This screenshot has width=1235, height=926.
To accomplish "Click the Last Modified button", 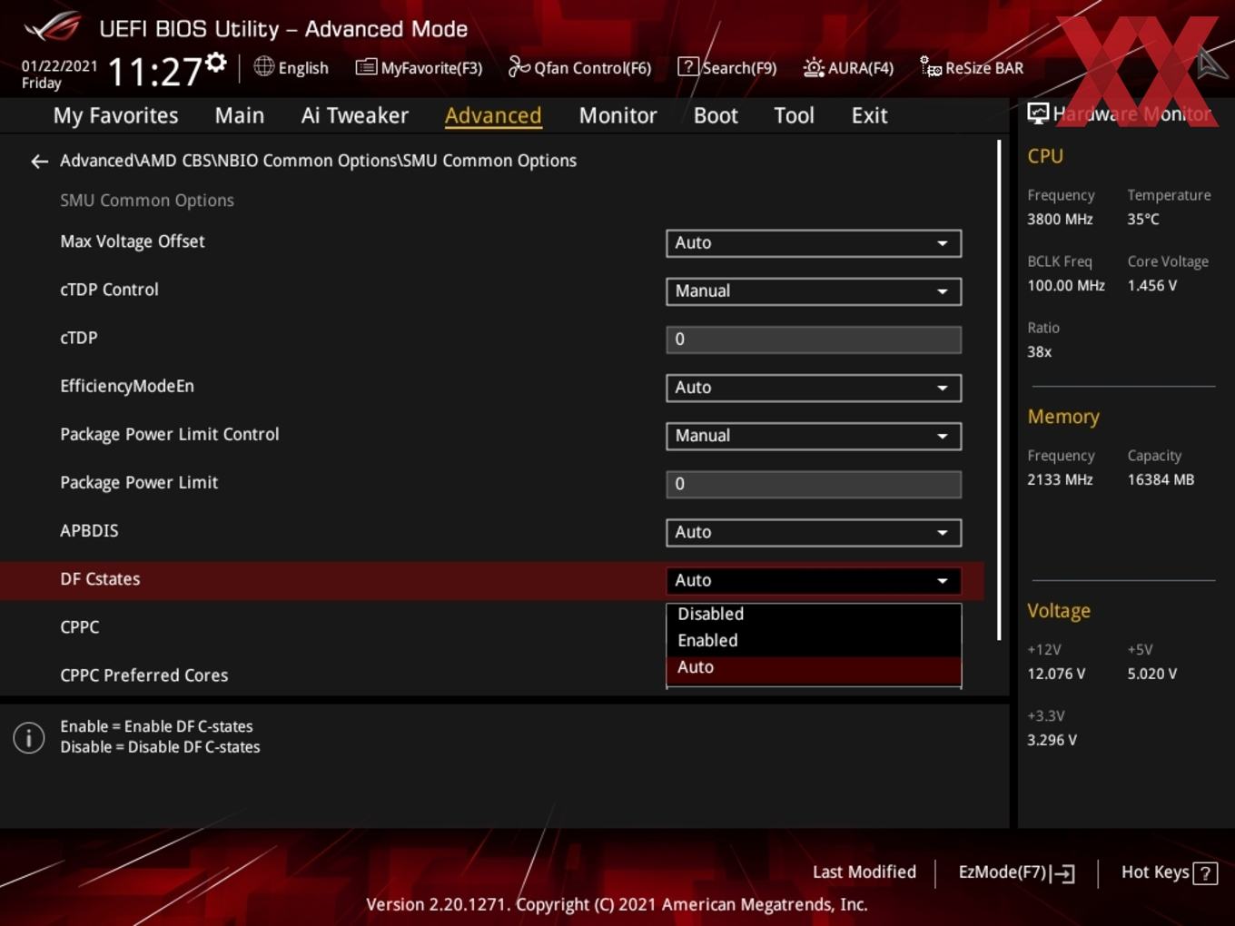I will pyautogui.click(x=864, y=872).
